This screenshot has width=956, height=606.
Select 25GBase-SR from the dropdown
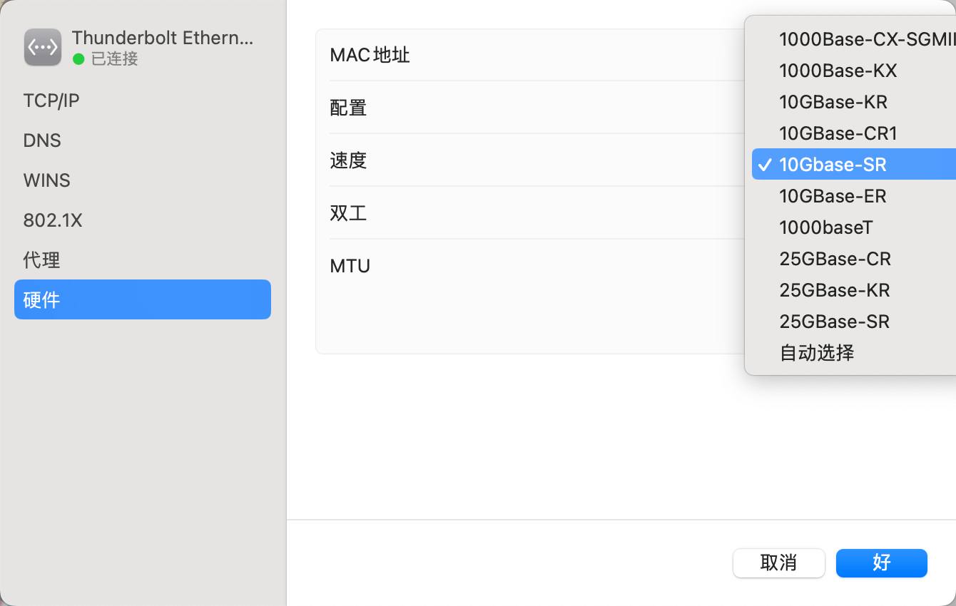[835, 322]
